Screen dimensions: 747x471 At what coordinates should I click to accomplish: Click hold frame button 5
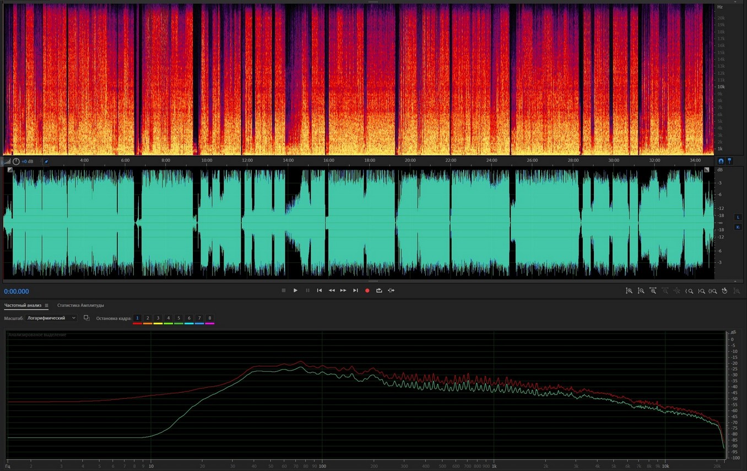coord(178,318)
